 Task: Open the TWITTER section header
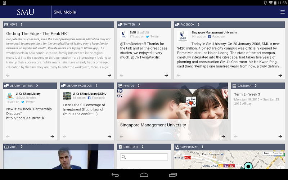tap(144, 24)
